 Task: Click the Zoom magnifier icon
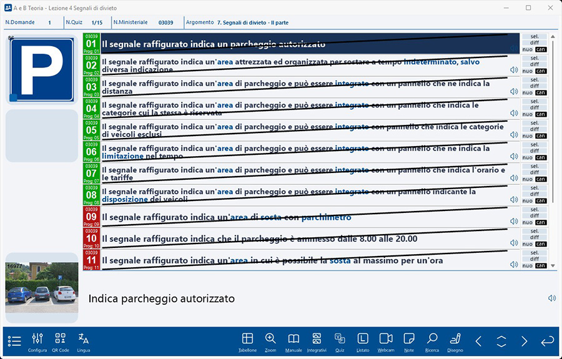pos(270,341)
